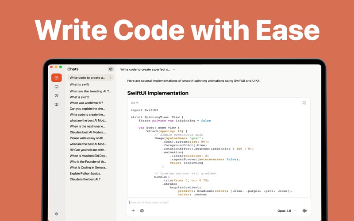
Task: Open 'When is Muslim's Eid Day...' chat
Action: pos(88,156)
